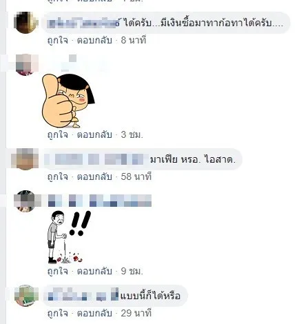Like the แบบนี้ก็ได้หรือ comment

pyautogui.click(x=58, y=313)
